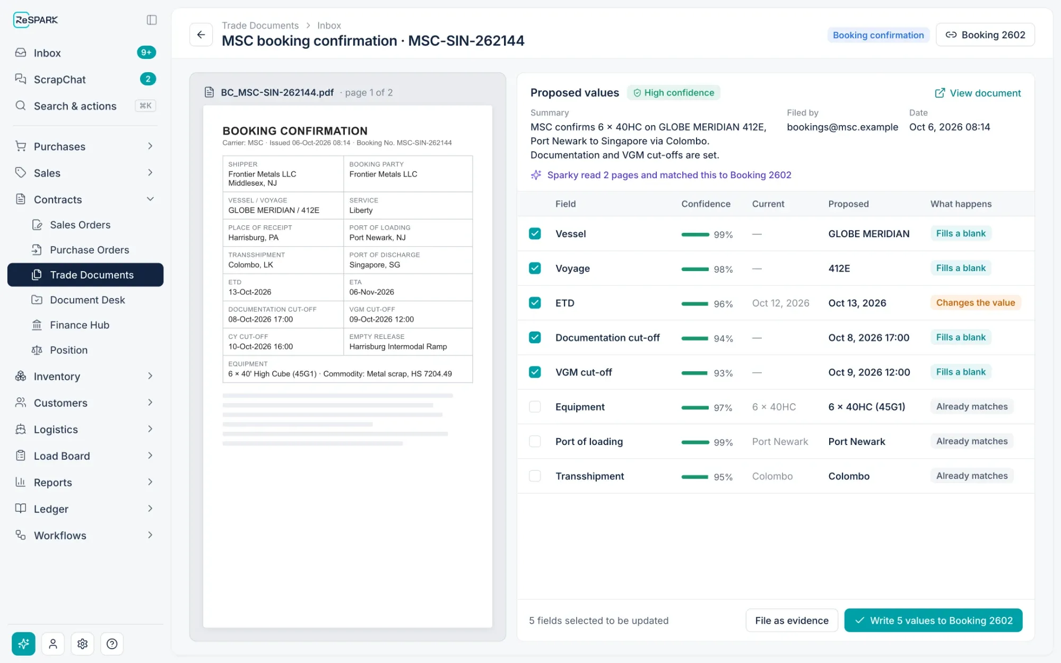1061x663 pixels.
Task: Open linked Booking 2602 button
Action: coord(985,34)
